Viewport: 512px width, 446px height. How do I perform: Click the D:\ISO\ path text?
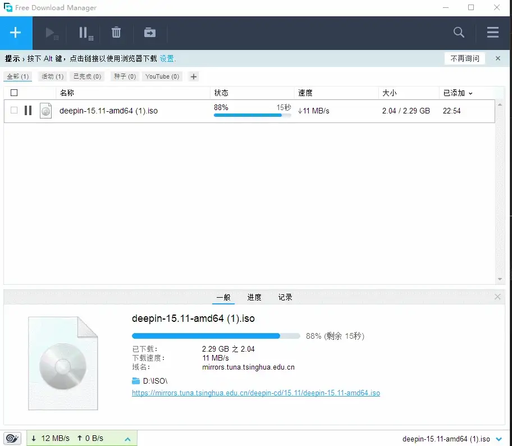coord(156,381)
